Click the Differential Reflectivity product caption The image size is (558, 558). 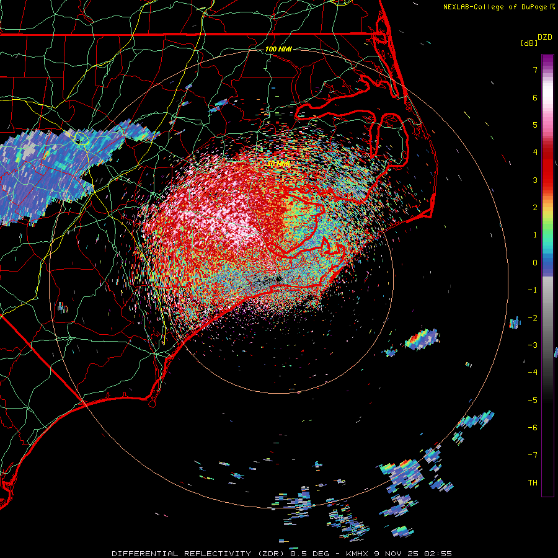pyautogui.click(x=281, y=554)
